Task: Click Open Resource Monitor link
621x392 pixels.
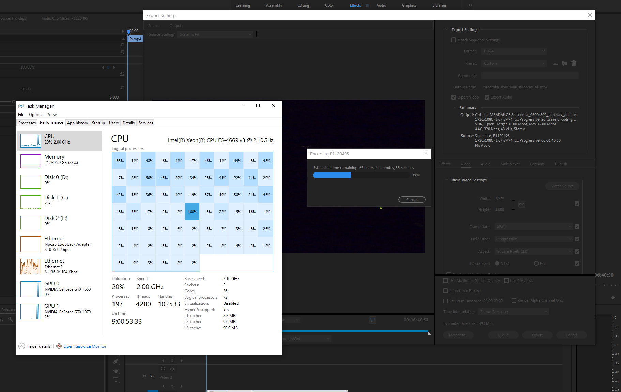Action: click(x=85, y=346)
